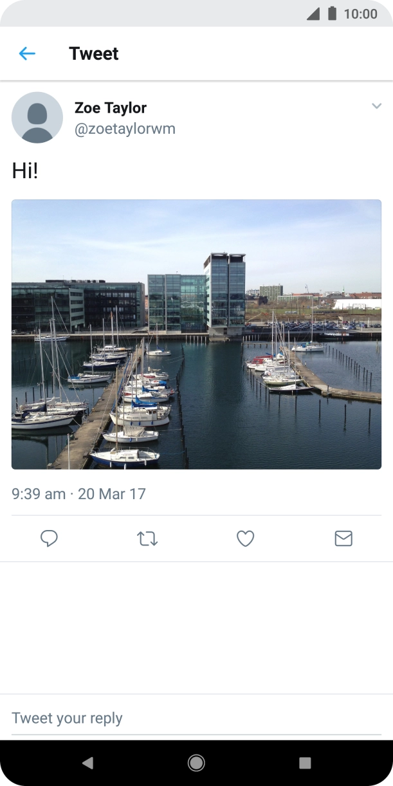
Task: Tap the "Hi!" tweet text
Action: [25, 170]
